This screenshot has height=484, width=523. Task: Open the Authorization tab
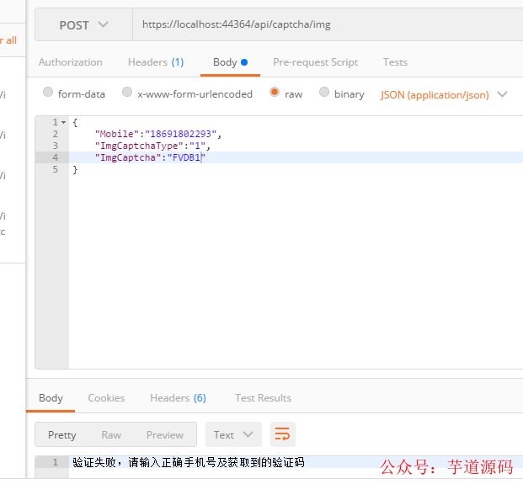pos(71,62)
